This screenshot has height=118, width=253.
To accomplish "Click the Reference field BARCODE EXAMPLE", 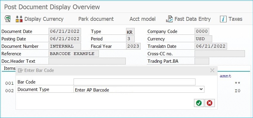I will coord(74,54).
